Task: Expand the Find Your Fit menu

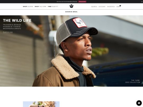Action: click(x=53, y=7)
